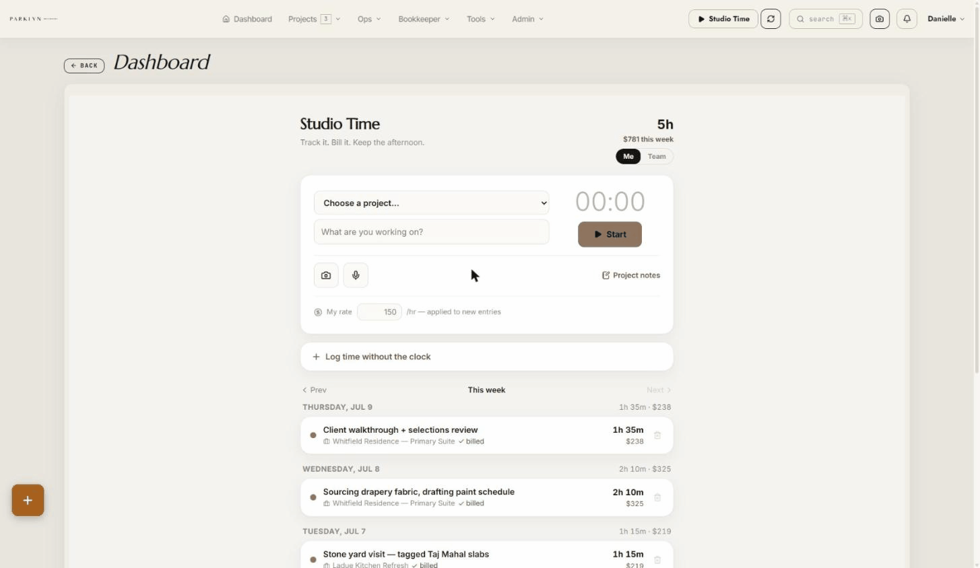This screenshot has height=568, width=980.
Task: Open notifications bell
Action: [907, 19]
